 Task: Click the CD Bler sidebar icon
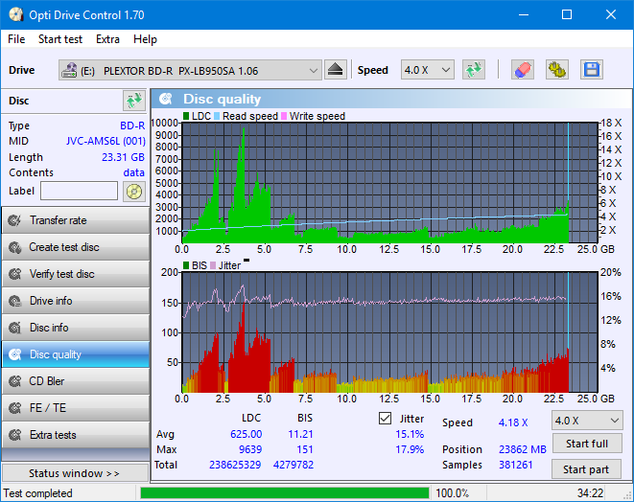tap(15, 381)
